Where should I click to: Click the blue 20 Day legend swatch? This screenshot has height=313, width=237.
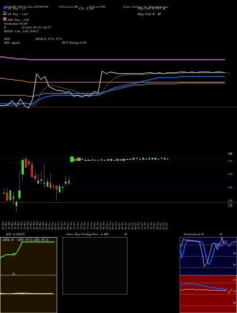tap(5, 8)
